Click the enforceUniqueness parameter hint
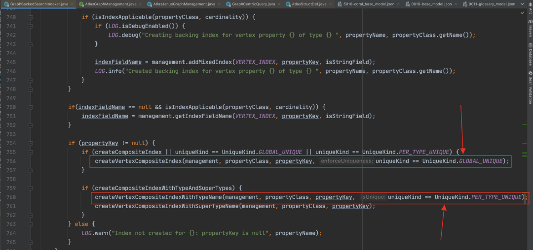533x250 pixels. pos(346,161)
